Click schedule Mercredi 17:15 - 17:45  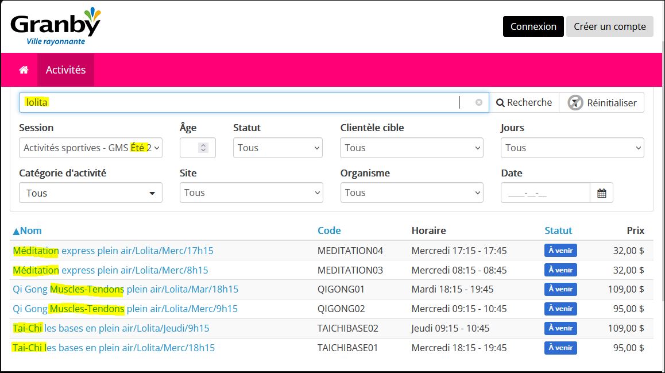[x=459, y=251]
